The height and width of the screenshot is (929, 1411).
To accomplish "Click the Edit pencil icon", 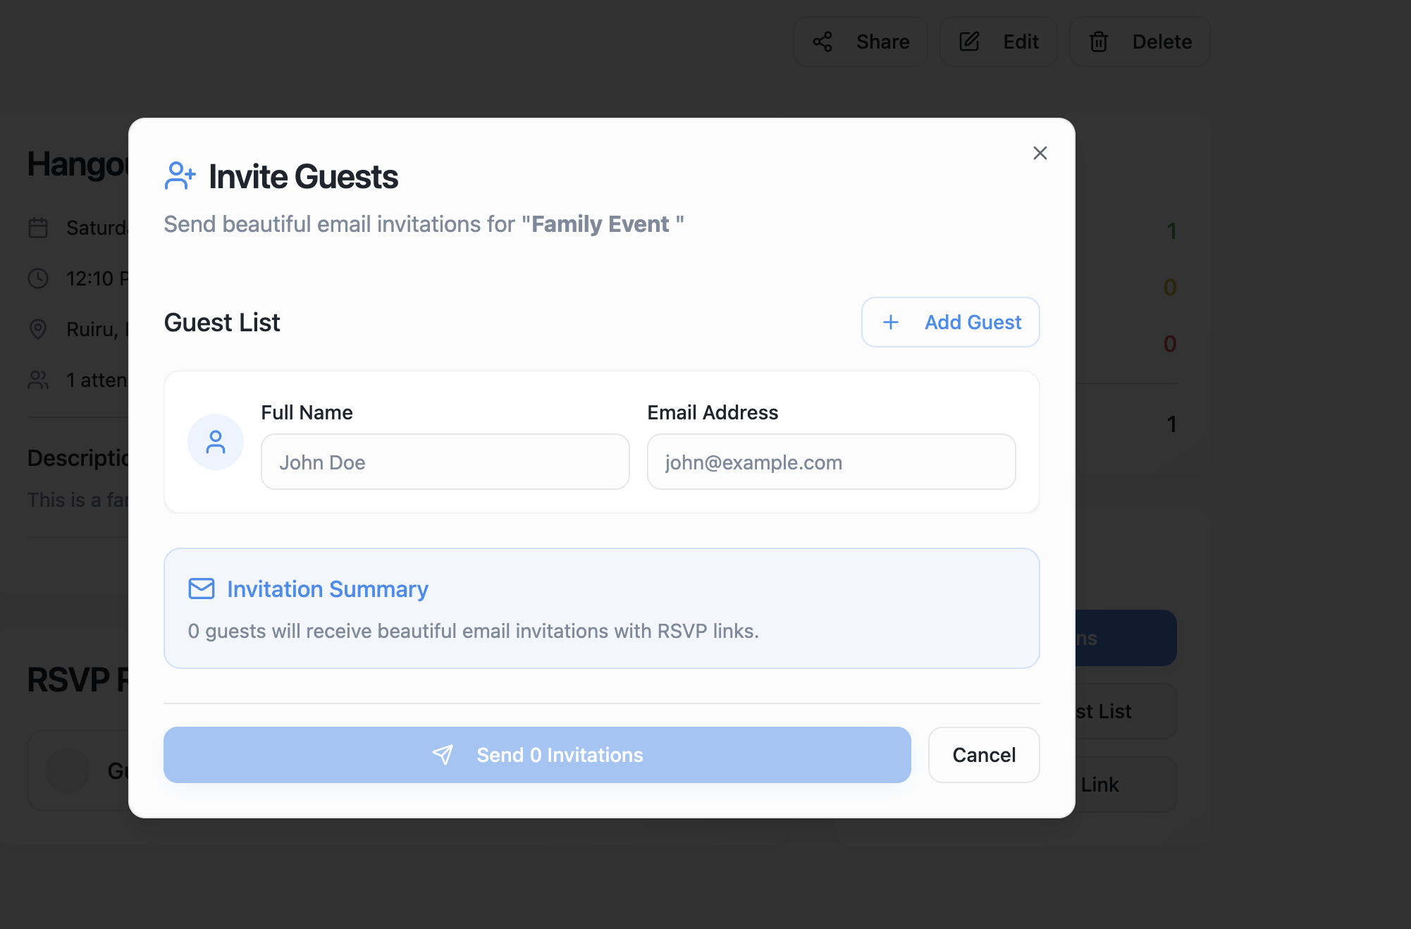I will click(x=969, y=42).
